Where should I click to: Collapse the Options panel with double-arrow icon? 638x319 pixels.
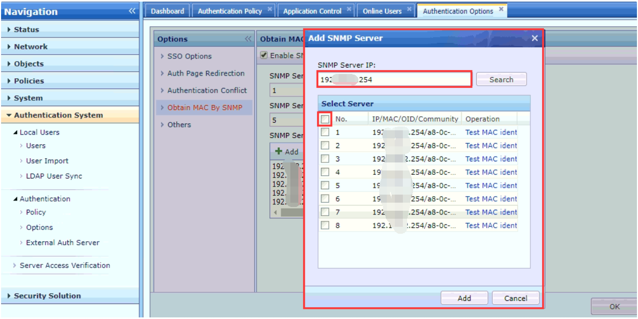[248, 39]
